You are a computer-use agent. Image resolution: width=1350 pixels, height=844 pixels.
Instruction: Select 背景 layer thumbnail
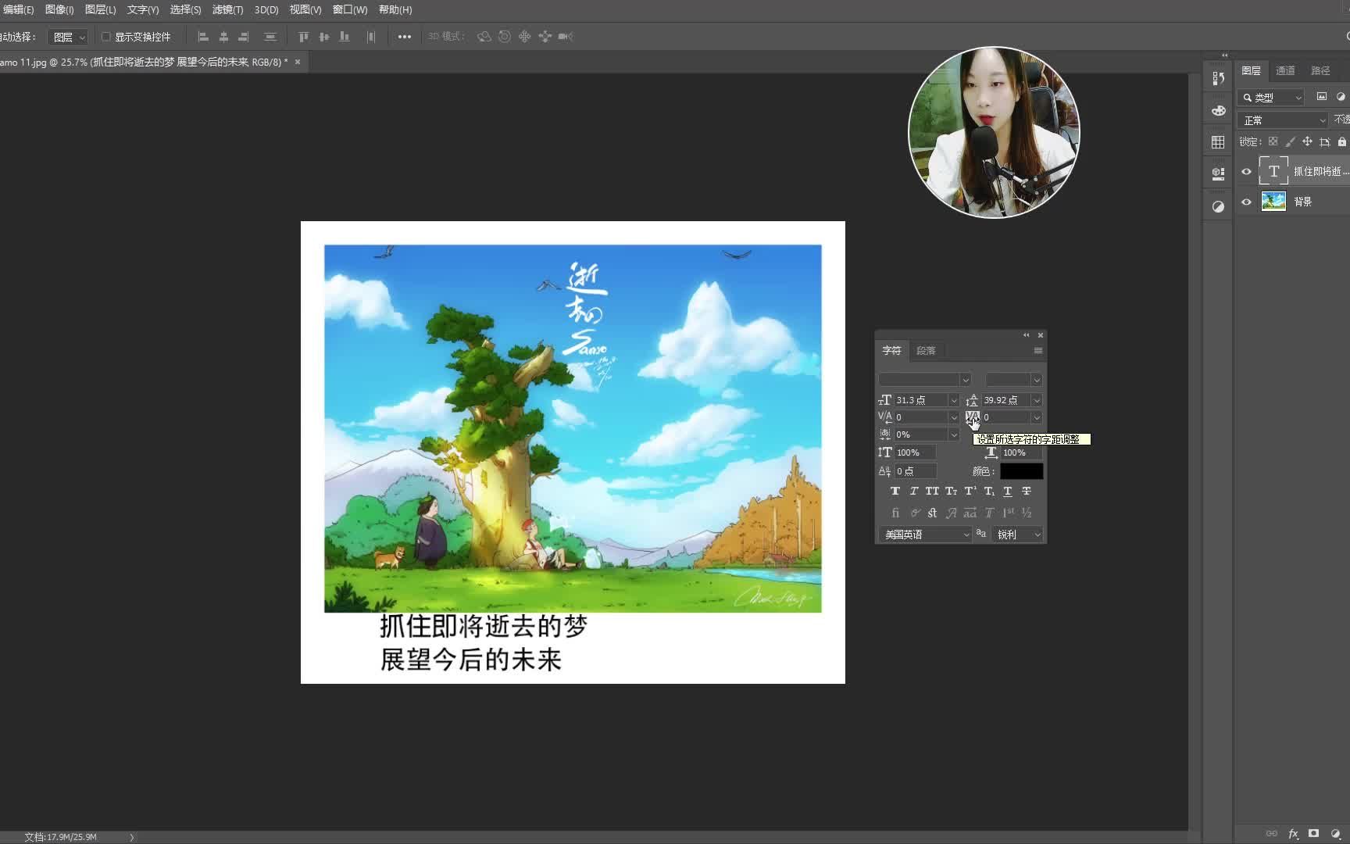1273,202
